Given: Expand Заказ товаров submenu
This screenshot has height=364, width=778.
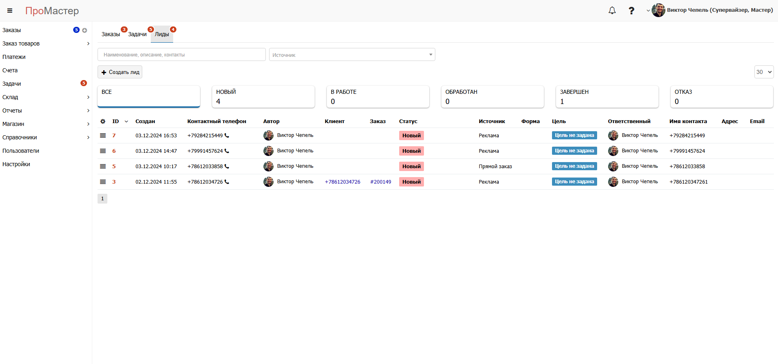Looking at the screenshot, I should tap(88, 43).
